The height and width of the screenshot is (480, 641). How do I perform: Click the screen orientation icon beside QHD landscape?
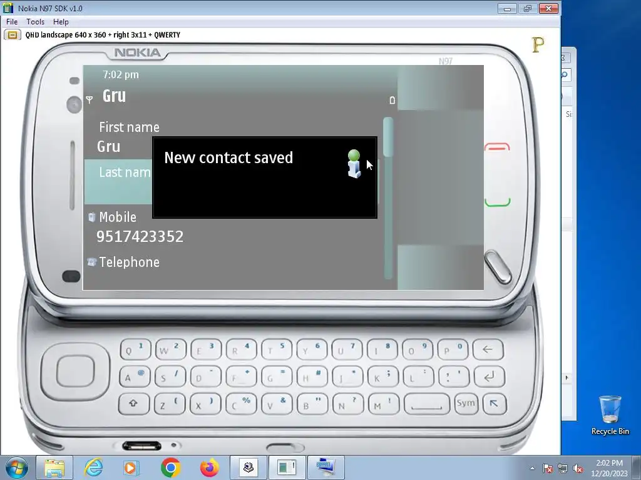tap(13, 35)
